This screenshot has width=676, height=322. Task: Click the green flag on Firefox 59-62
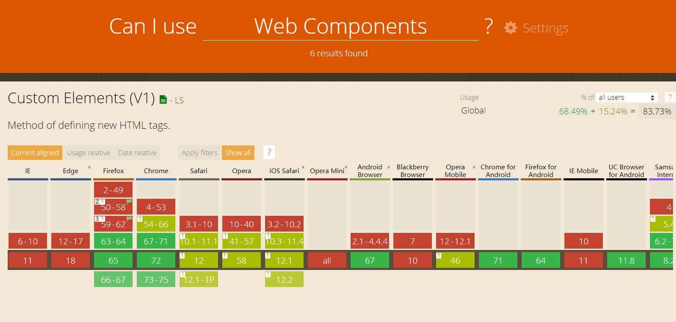tap(129, 219)
